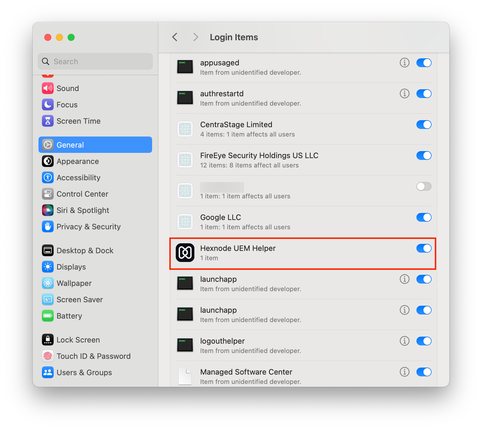Click the Search field
Viewport: 482px width, 430px height.
click(95, 61)
